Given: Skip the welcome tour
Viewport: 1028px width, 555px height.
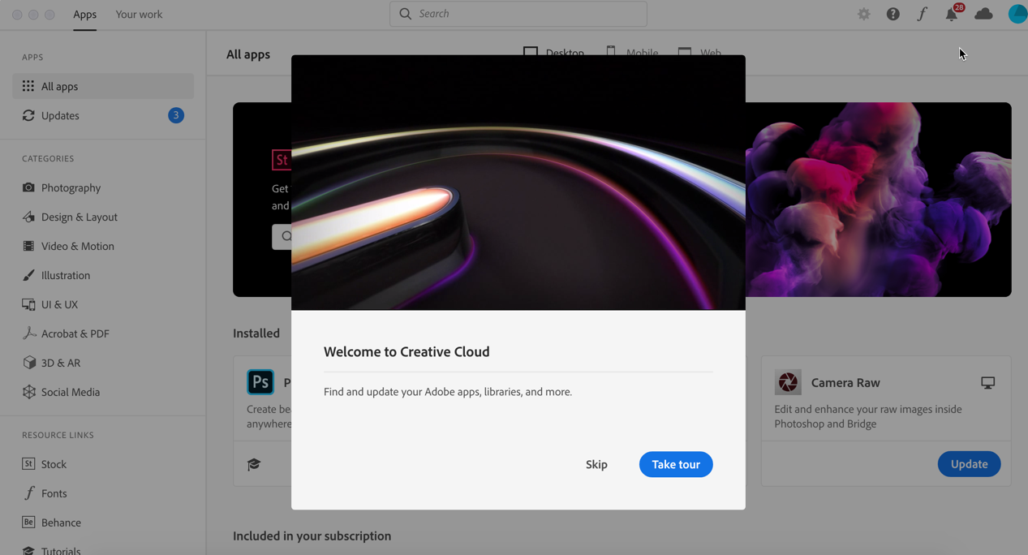Looking at the screenshot, I should (596, 464).
